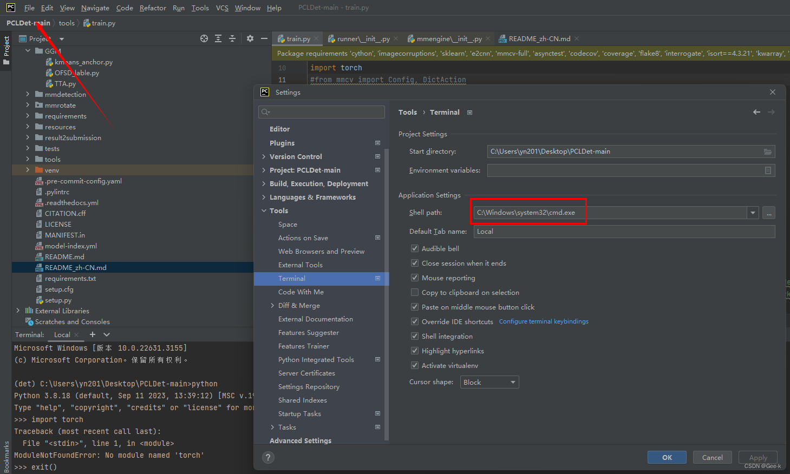The height and width of the screenshot is (474, 790).
Task: Open the Navigate menu
Action: [95, 8]
